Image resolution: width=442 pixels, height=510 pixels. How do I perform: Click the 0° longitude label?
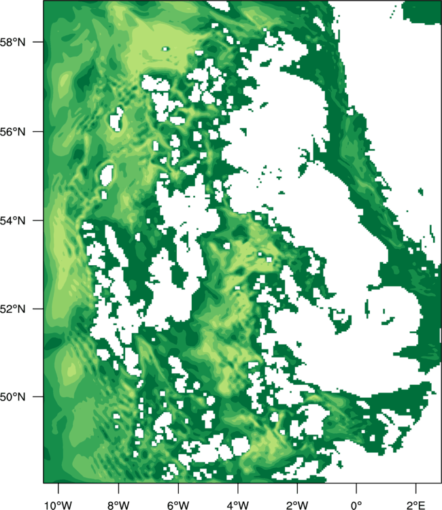pyautogui.click(x=356, y=505)
